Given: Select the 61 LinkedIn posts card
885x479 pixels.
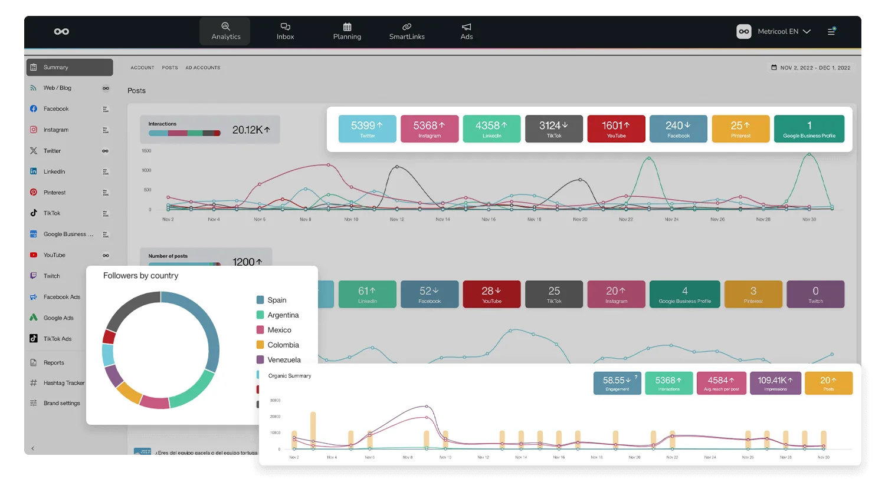Looking at the screenshot, I should [x=367, y=295].
